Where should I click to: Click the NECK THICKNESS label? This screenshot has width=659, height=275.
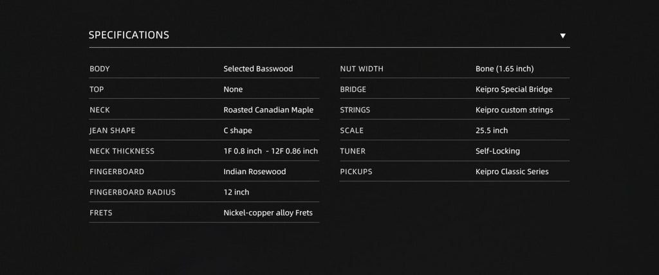pos(122,151)
